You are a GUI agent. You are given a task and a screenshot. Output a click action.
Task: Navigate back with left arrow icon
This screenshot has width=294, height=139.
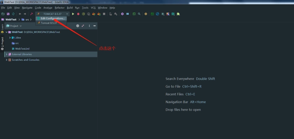click(20, 14)
